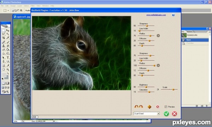Cancel filter with red X button
Screen dimensions: 212x127
(175, 114)
